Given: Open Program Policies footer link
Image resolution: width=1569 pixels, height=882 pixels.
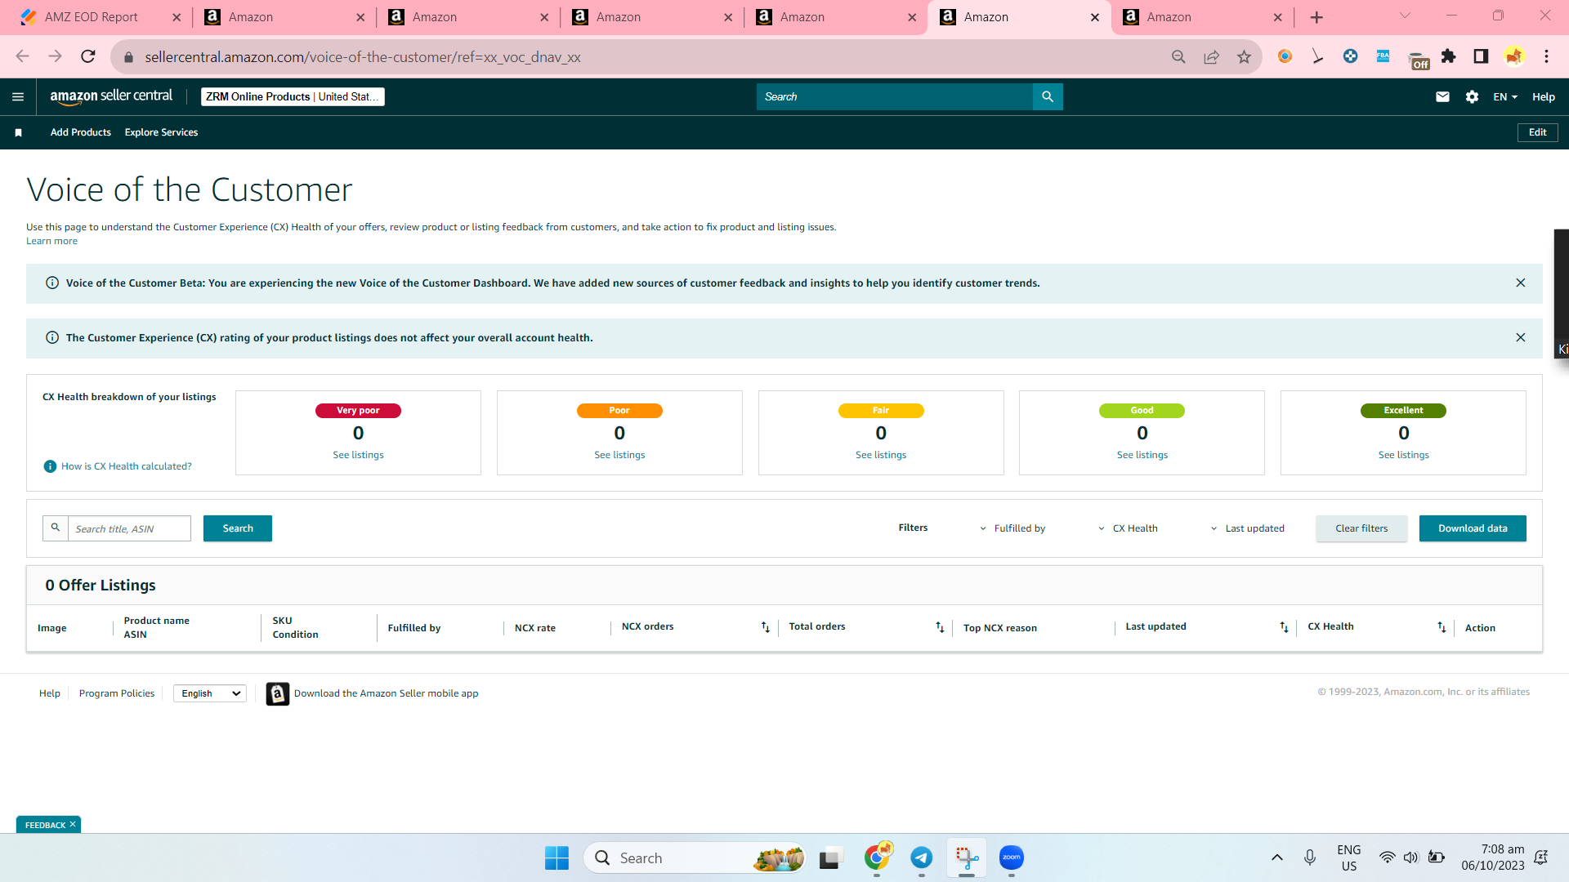Looking at the screenshot, I should (117, 693).
